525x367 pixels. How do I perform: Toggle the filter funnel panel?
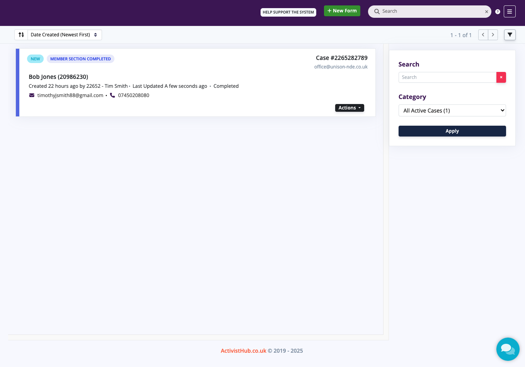tap(510, 35)
